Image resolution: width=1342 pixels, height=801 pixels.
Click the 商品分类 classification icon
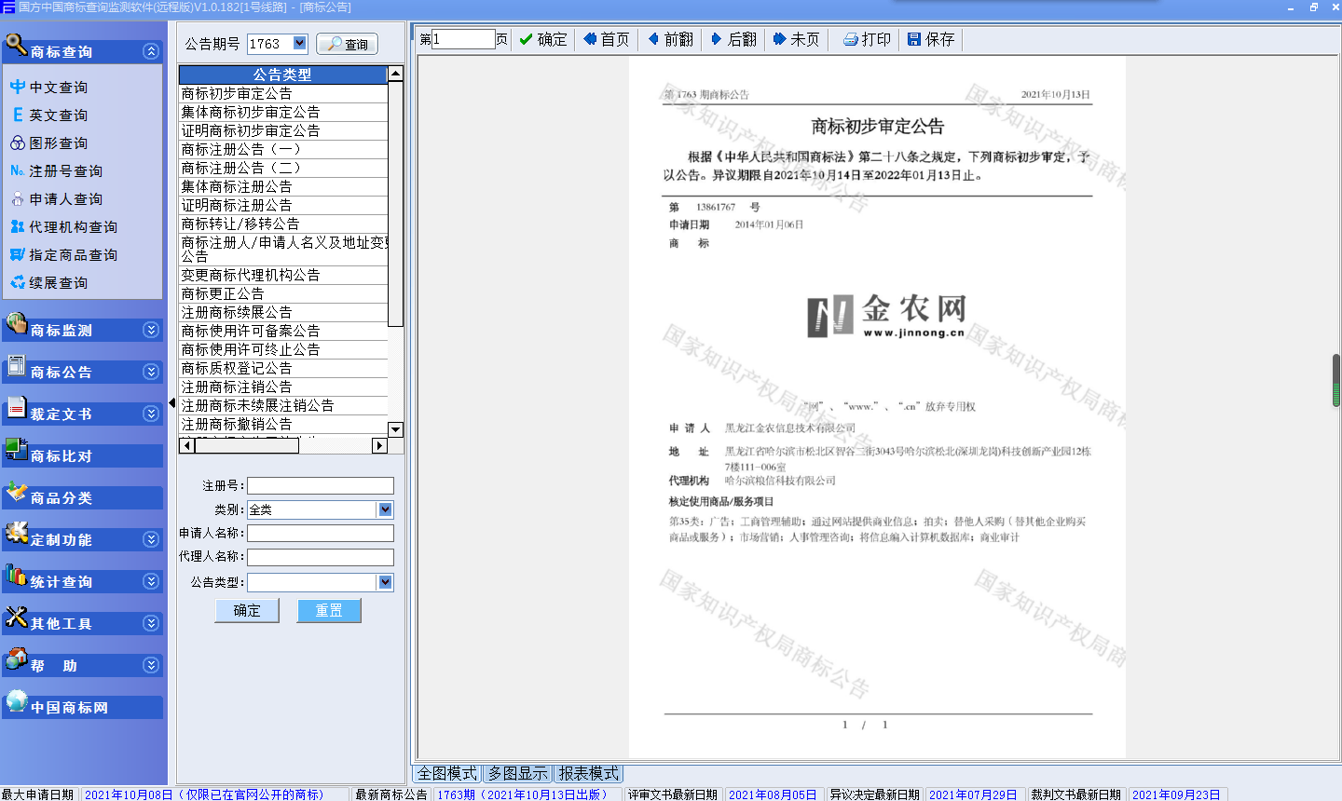point(16,492)
